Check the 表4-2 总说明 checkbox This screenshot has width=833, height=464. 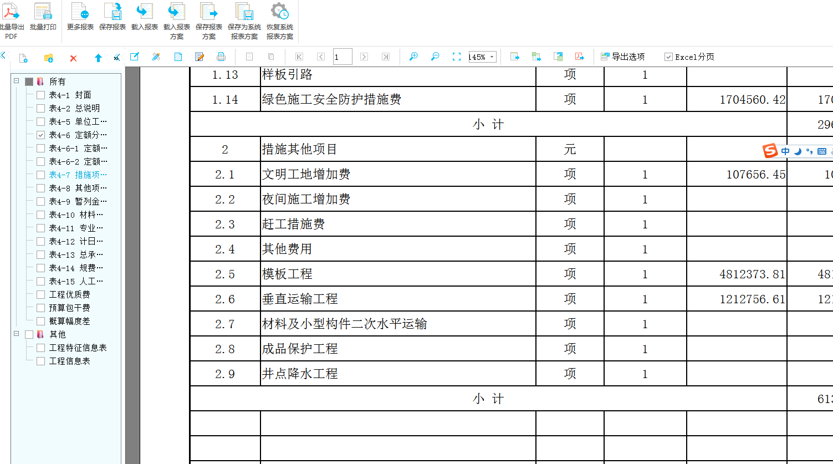(x=40, y=108)
